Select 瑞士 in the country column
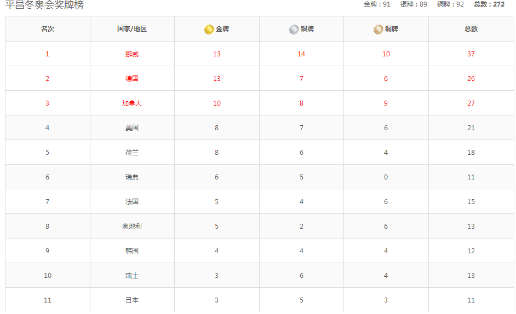This screenshot has height=314, width=516. (x=132, y=276)
